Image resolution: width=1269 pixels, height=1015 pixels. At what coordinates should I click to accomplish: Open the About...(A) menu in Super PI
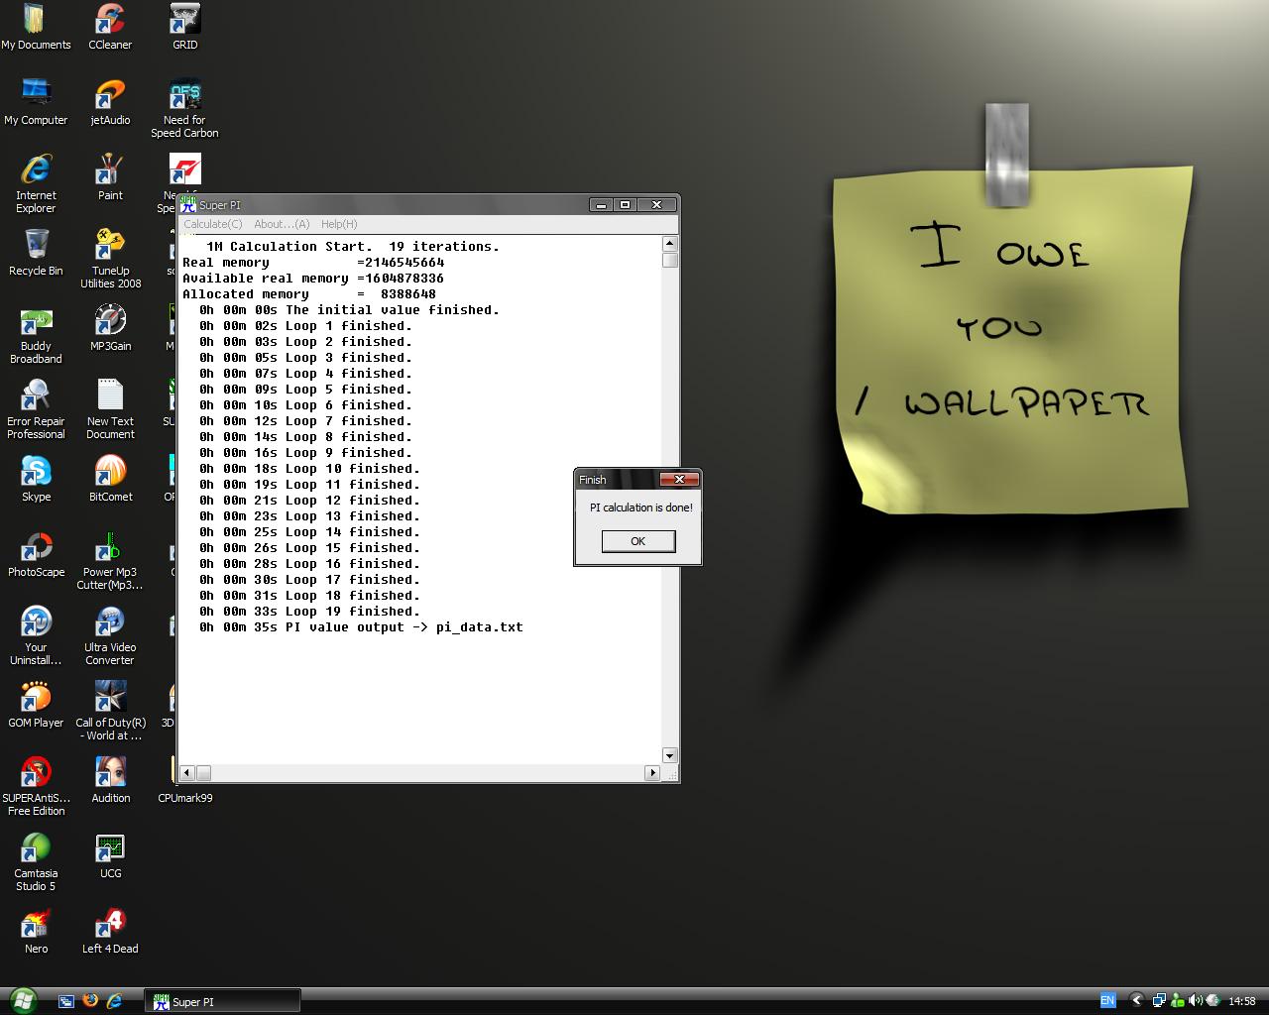[x=282, y=224]
